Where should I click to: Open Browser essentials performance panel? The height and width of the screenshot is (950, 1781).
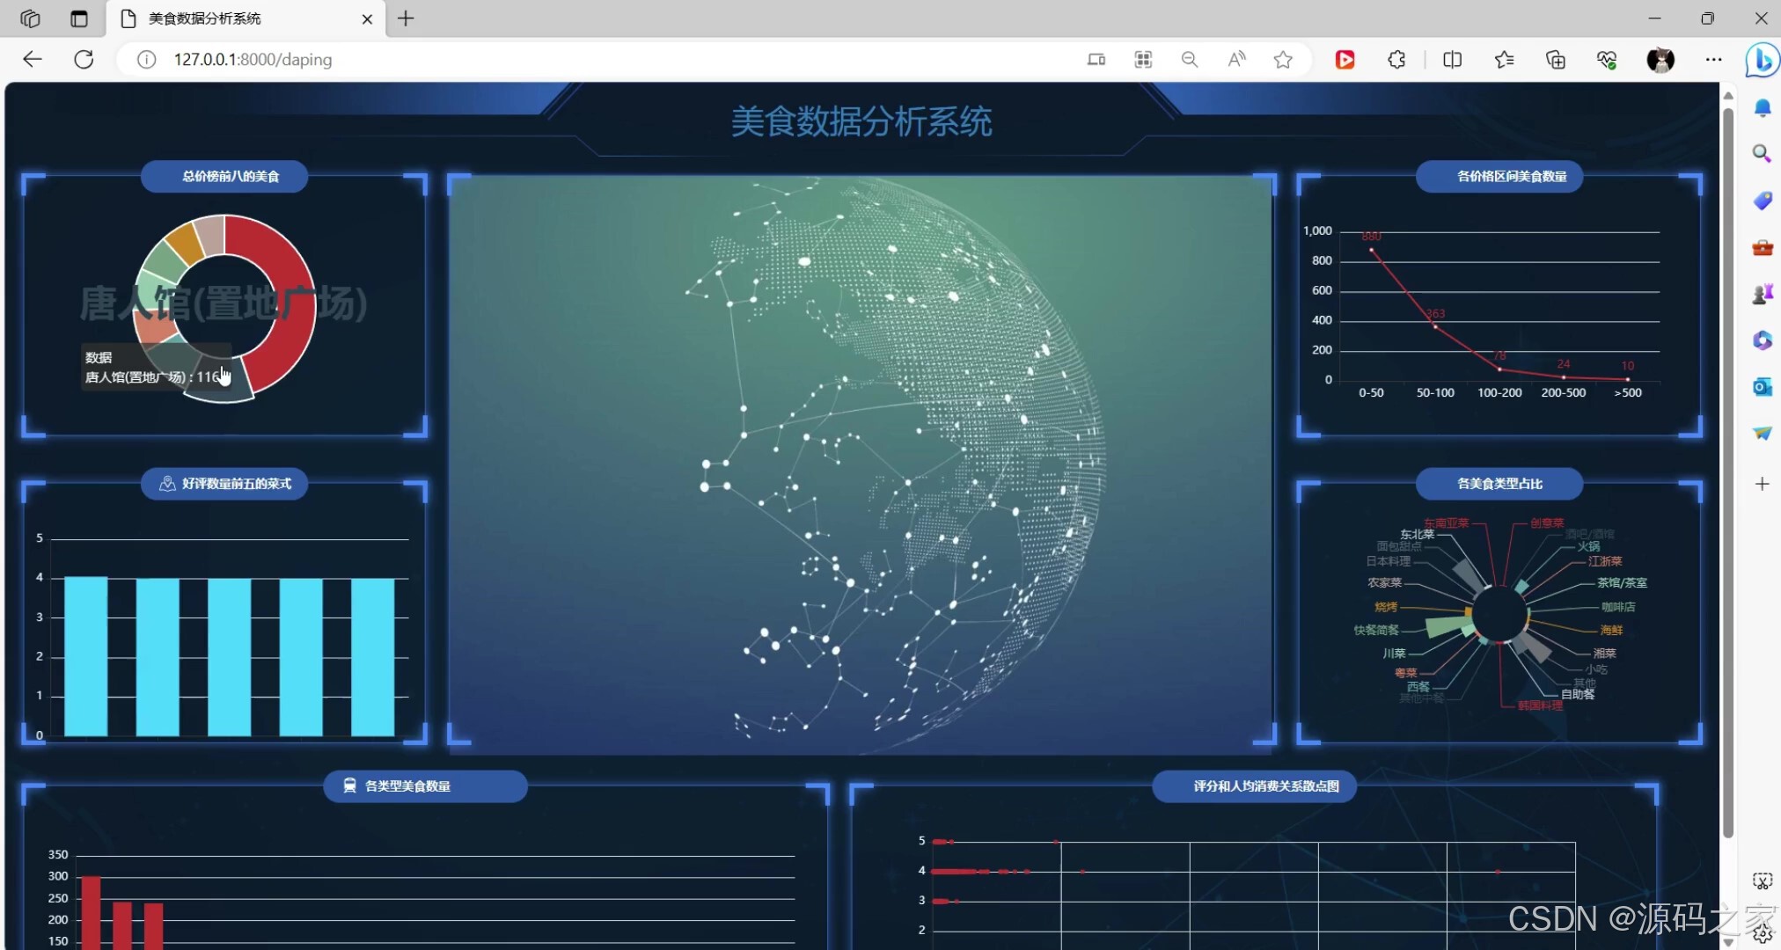(x=1608, y=60)
